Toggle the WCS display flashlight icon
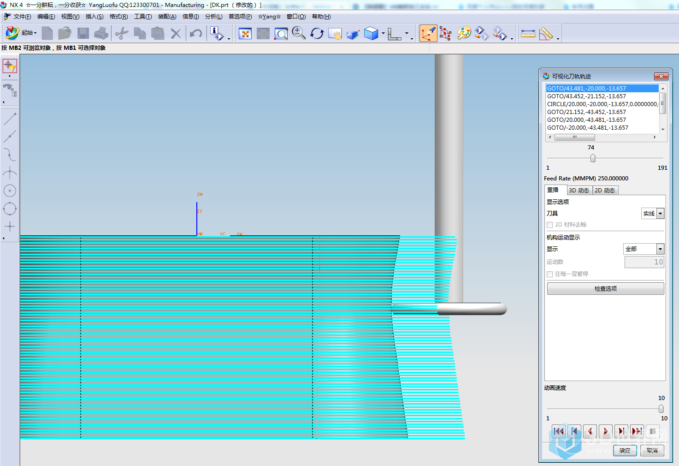This screenshot has height=466, width=679. click(x=428, y=34)
